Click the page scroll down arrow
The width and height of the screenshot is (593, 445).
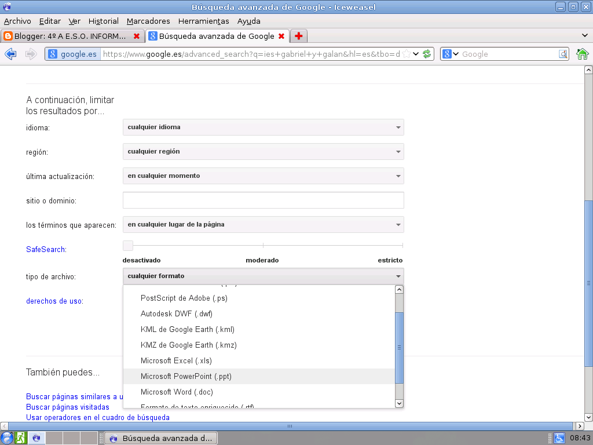click(588, 418)
